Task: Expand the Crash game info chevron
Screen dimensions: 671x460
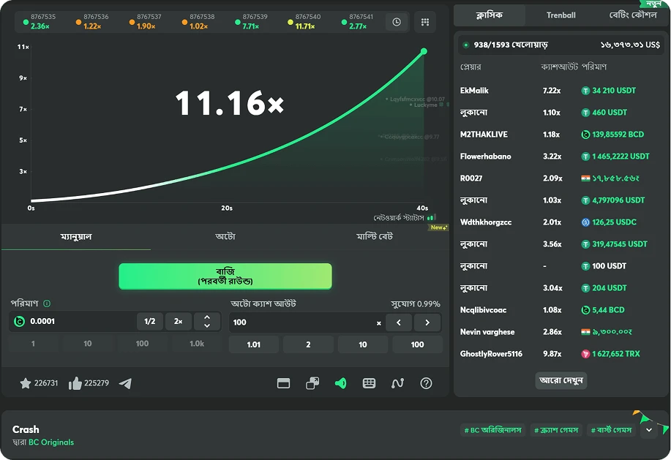Action: pos(648,430)
